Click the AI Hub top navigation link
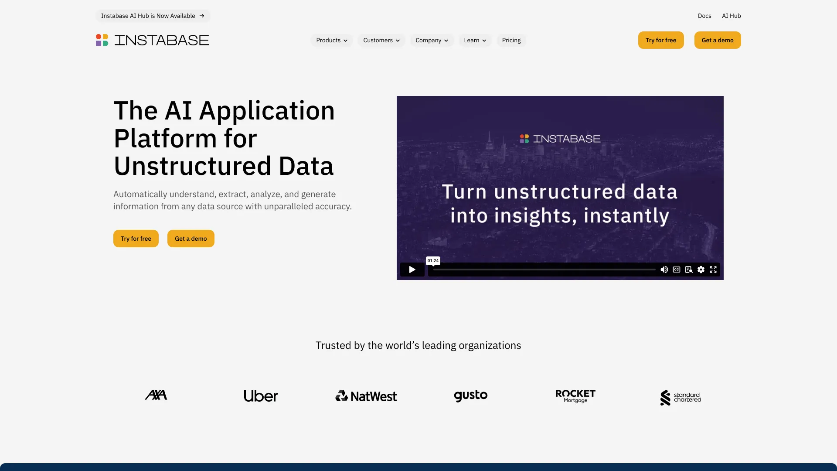Screen dimensions: 837x471 point(731,16)
